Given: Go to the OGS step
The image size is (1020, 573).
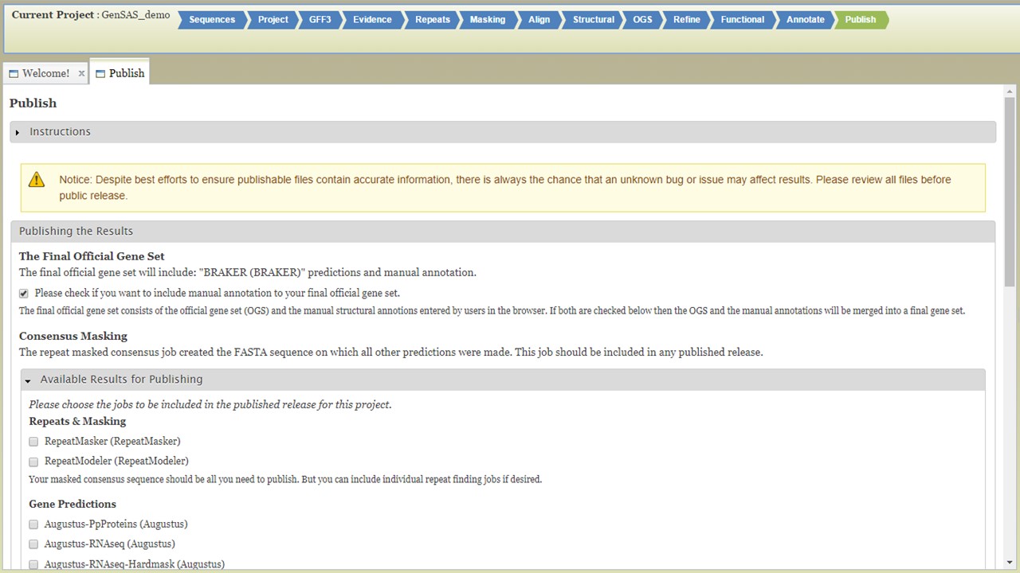Looking at the screenshot, I should [x=642, y=20].
